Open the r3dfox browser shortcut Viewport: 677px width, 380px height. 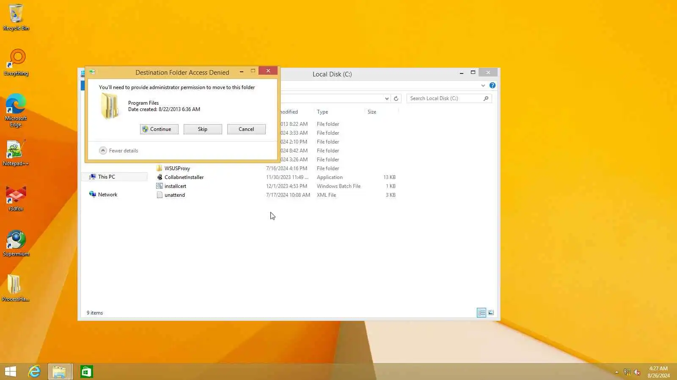click(16, 198)
